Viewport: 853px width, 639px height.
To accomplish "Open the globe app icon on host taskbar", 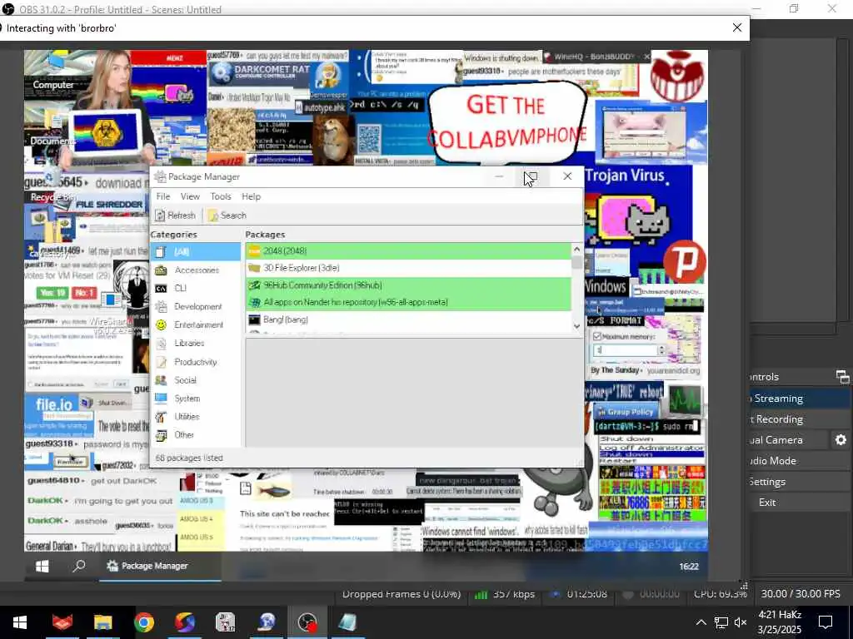I will coord(267,622).
